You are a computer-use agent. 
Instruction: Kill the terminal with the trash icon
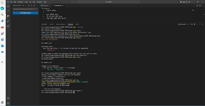pos(194,24)
